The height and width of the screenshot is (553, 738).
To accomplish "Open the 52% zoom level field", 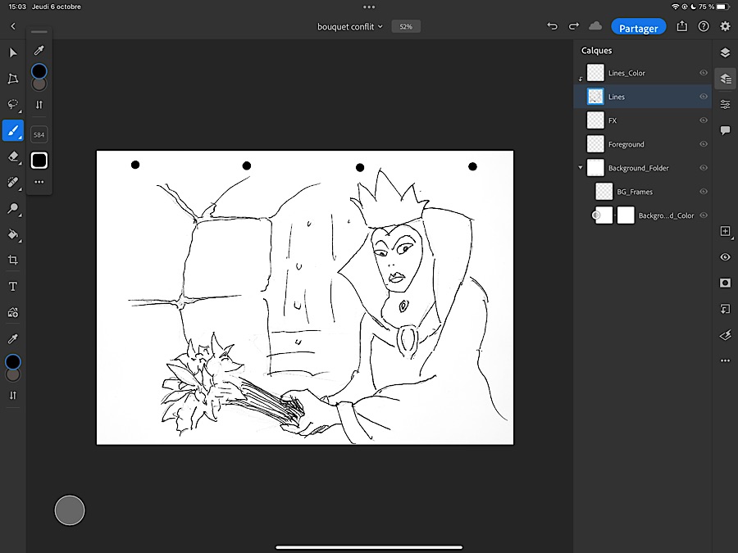I will point(406,27).
